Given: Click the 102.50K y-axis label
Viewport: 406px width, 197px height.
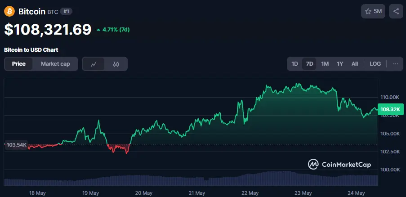Looking at the screenshot, I should 390,152.
